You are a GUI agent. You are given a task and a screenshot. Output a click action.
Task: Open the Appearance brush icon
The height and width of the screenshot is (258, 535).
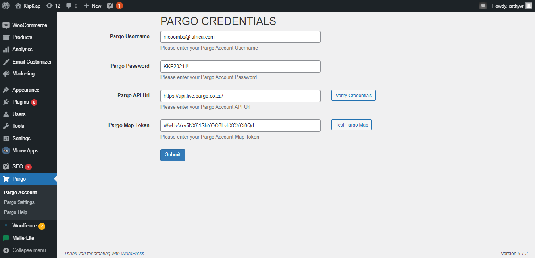pyautogui.click(x=6, y=90)
